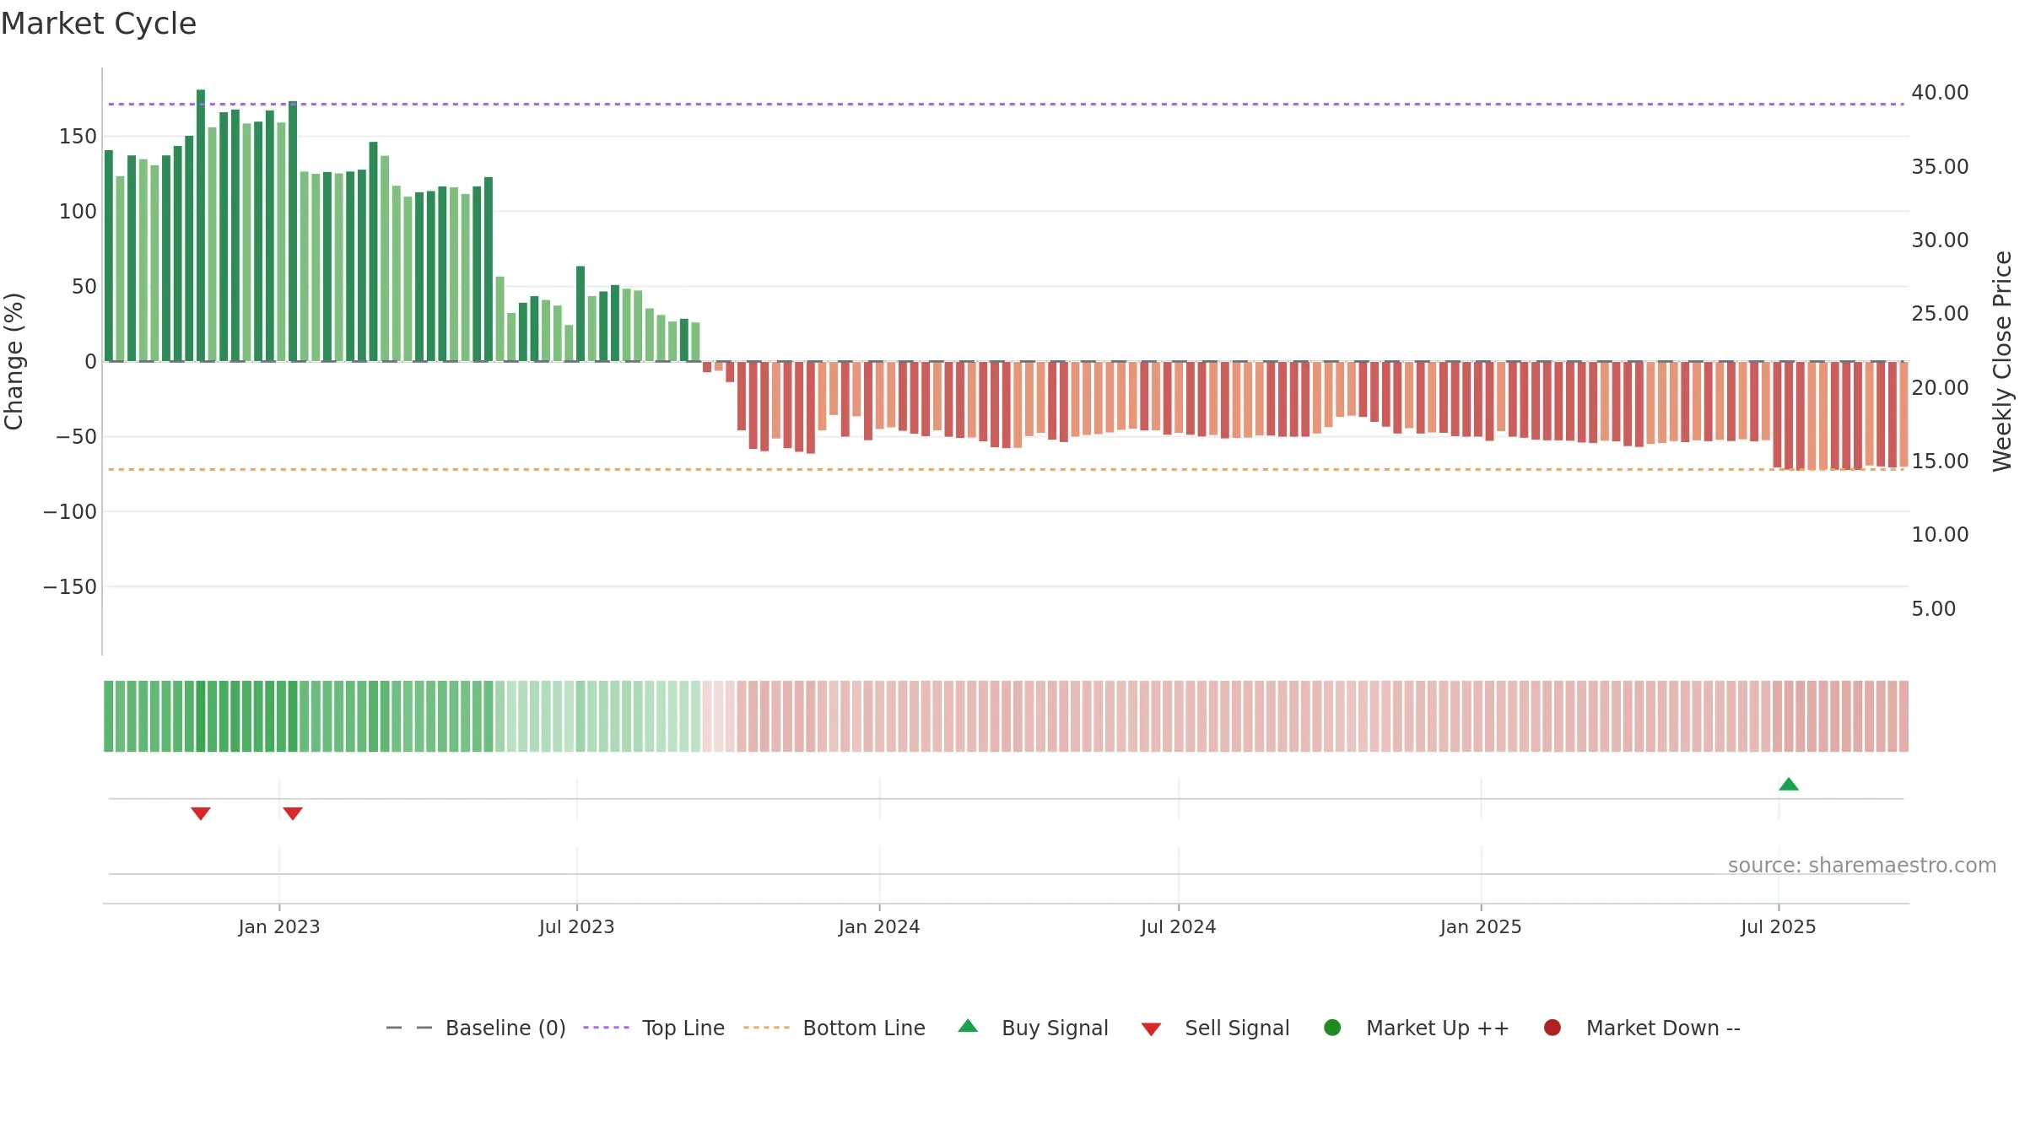Click the orange dotted bottom line on the chart
Screen dimensions: 2025x1139
click(x=1006, y=469)
